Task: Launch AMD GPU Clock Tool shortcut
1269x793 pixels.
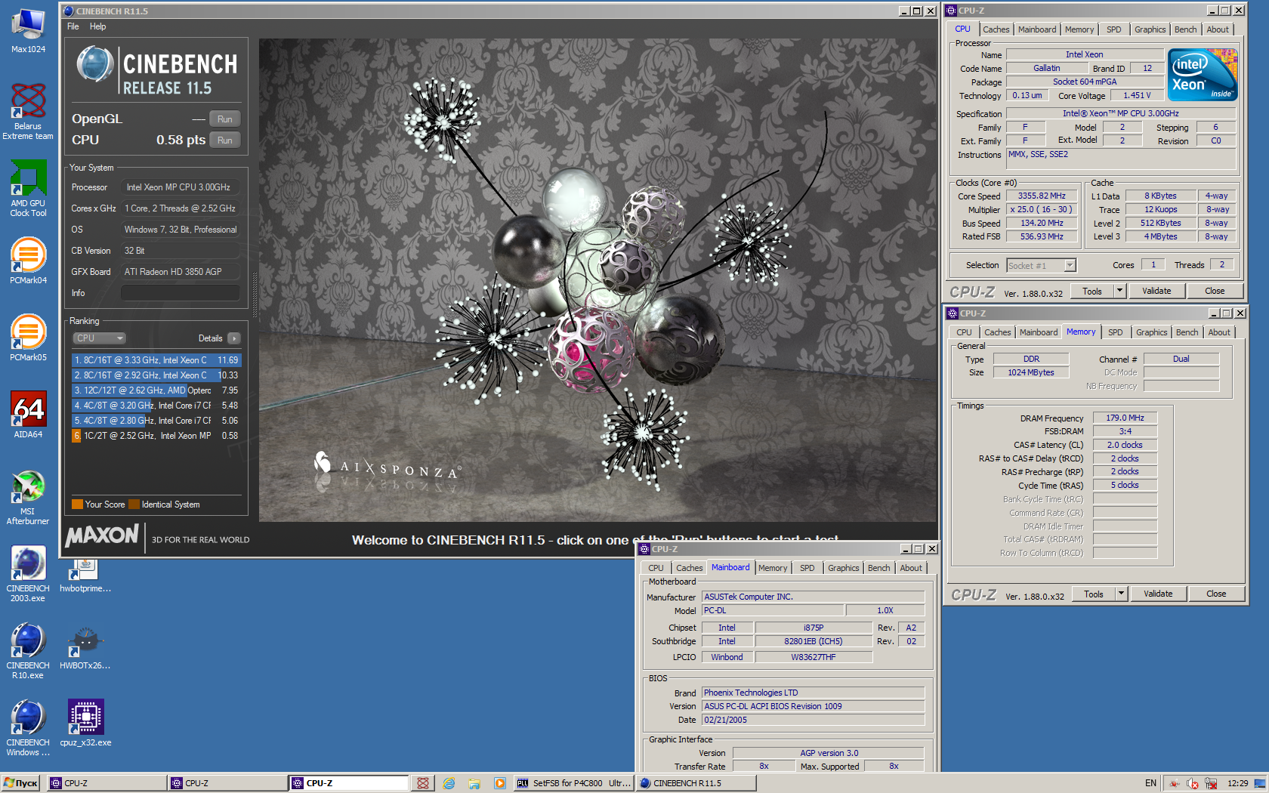Action: pyautogui.click(x=28, y=189)
